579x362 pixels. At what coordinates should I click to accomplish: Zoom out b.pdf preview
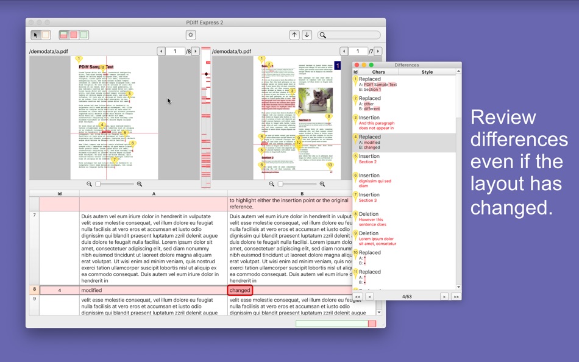pyautogui.click(x=271, y=184)
